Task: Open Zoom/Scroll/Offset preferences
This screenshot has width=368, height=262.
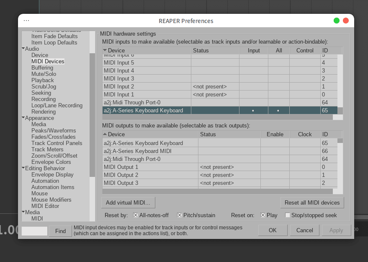Action: click(54, 156)
